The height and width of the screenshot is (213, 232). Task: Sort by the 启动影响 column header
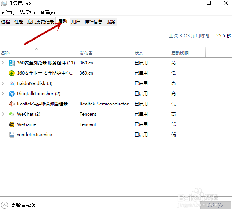(187, 52)
